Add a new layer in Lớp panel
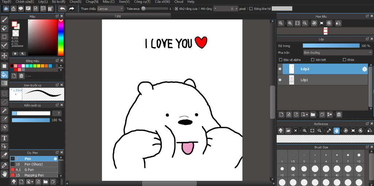The image size is (374, 186). pyautogui.click(x=282, y=115)
